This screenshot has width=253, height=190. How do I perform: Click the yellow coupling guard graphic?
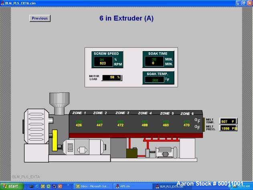point(55,140)
